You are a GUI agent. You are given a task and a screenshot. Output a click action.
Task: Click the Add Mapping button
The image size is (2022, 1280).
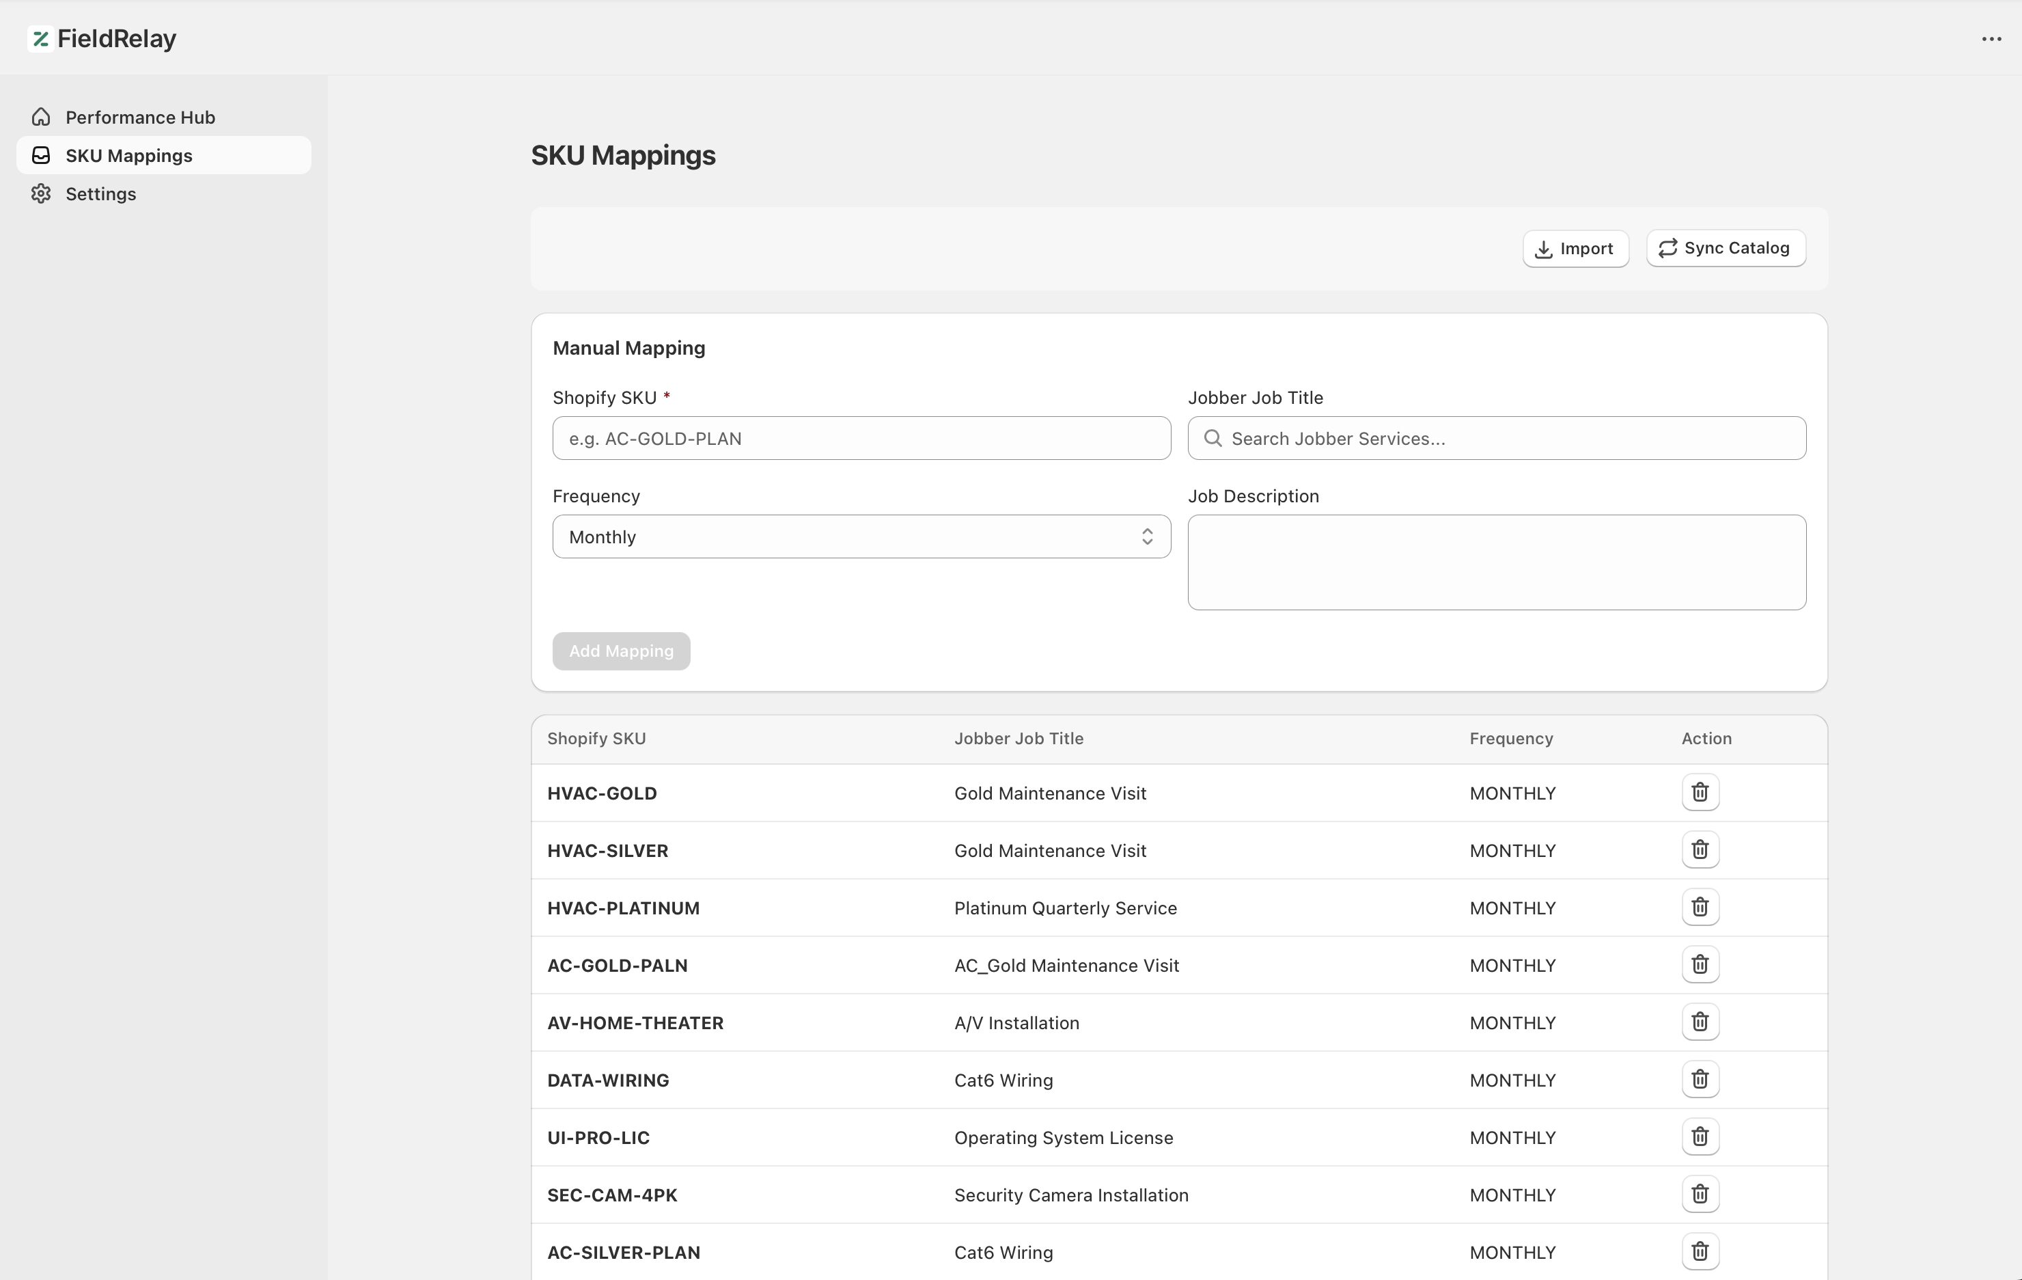620,651
